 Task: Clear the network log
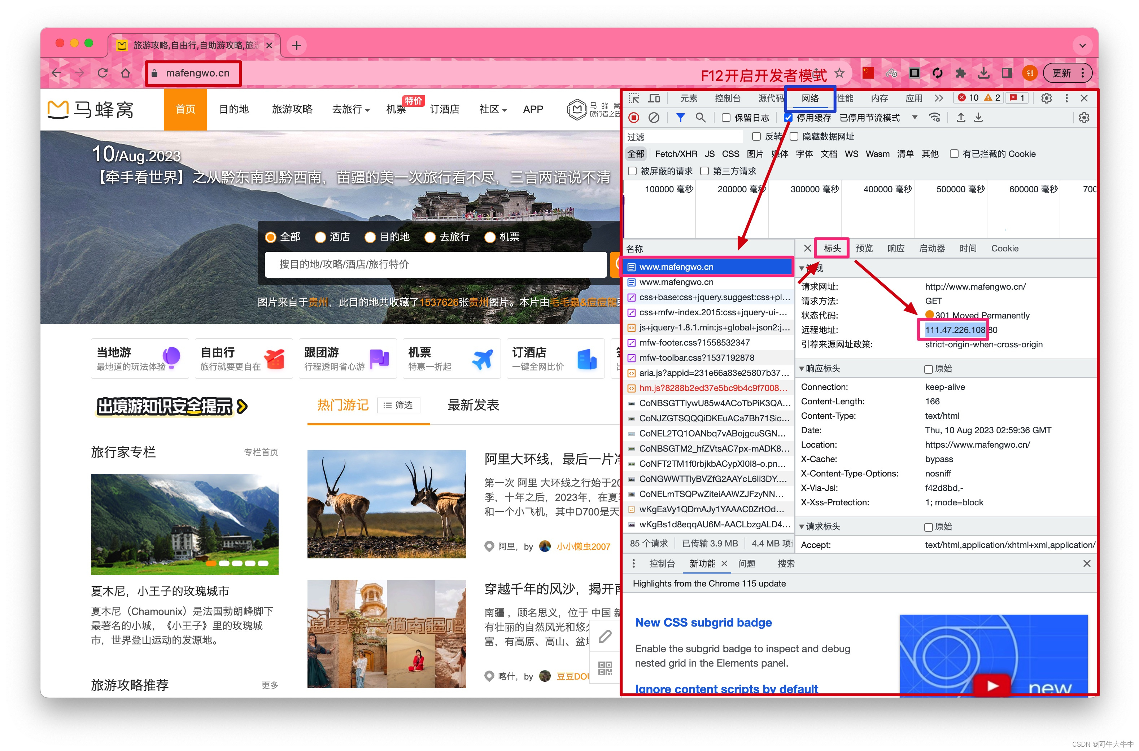[654, 118]
